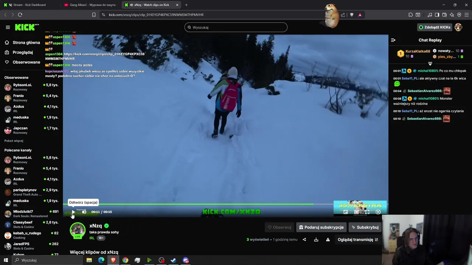The image size is (472, 265).
Task: Reload the page
Action: [20, 15]
